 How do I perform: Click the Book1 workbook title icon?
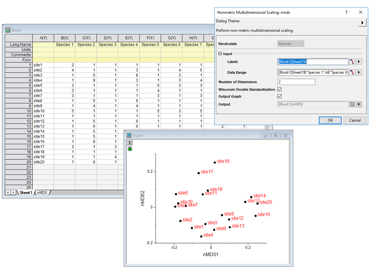[x=7, y=30]
